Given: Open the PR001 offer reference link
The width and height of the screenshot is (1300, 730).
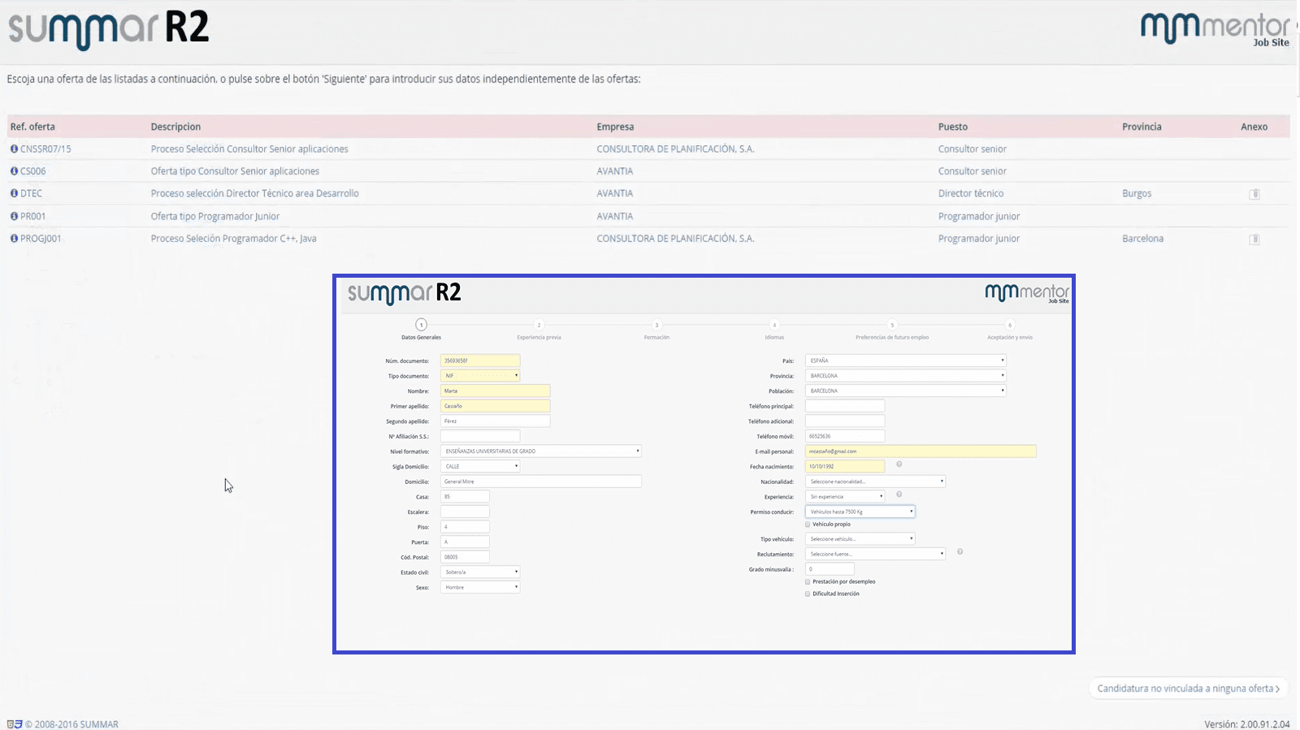Looking at the screenshot, I should pyautogui.click(x=33, y=216).
